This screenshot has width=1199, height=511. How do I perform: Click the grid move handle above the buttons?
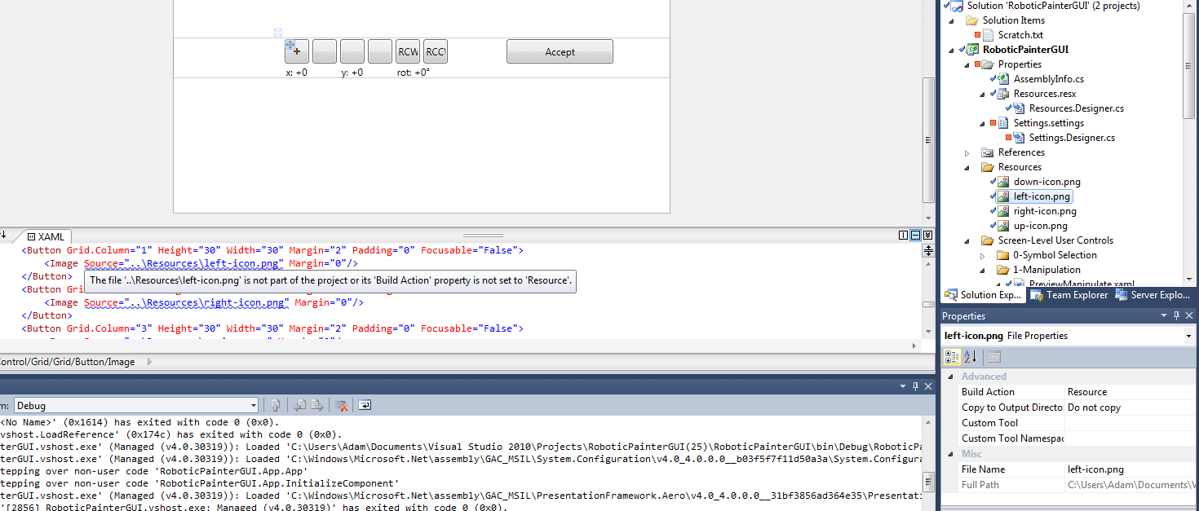(x=278, y=33)
